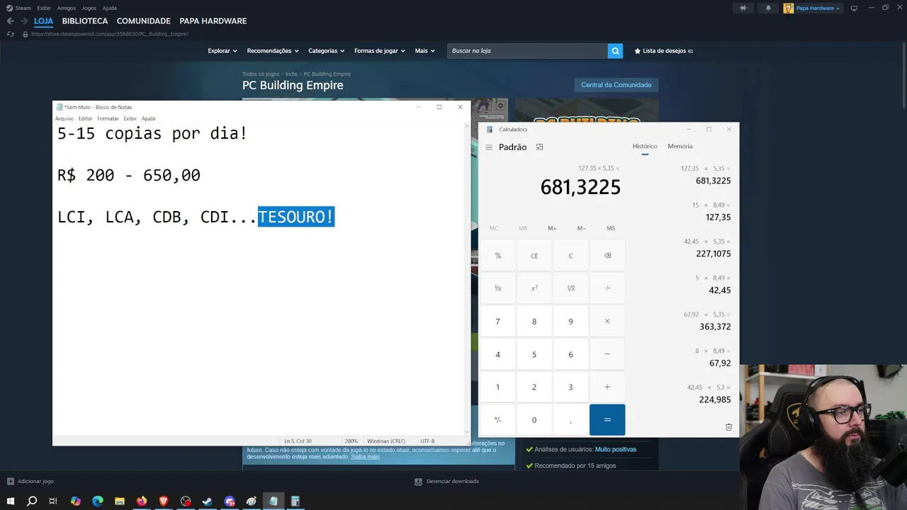
Task: Expand the Formas de jogar dropdown
Action: click(x=380, y=51)
